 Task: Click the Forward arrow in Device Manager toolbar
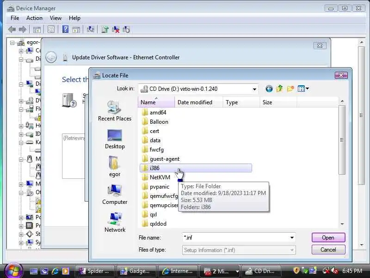(x=22, y=30)
